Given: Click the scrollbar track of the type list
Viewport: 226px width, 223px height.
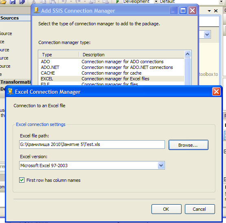Looking at the screenshot, I should pyautogui.click(x=187, y=71).
